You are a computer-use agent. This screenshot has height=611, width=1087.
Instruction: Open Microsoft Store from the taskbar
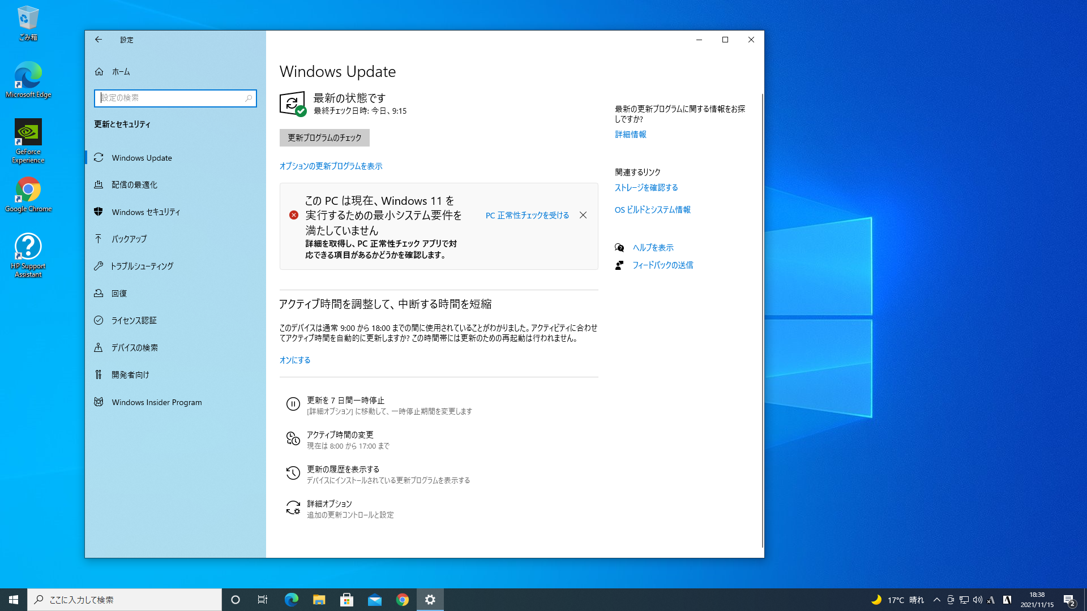coord(347,599)
